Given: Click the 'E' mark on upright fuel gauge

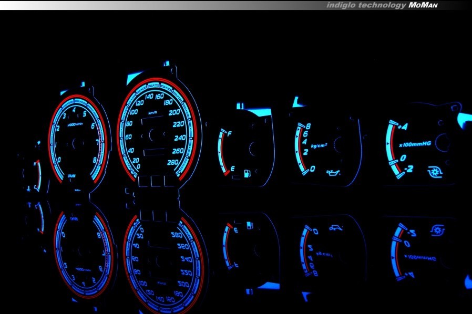Looking at the screenshot, I should (233, 169).
